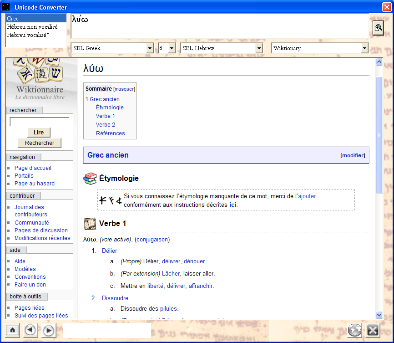Click the Unicode Converter title bar icon
Viewport: 394px width, 343px height.
6,7
